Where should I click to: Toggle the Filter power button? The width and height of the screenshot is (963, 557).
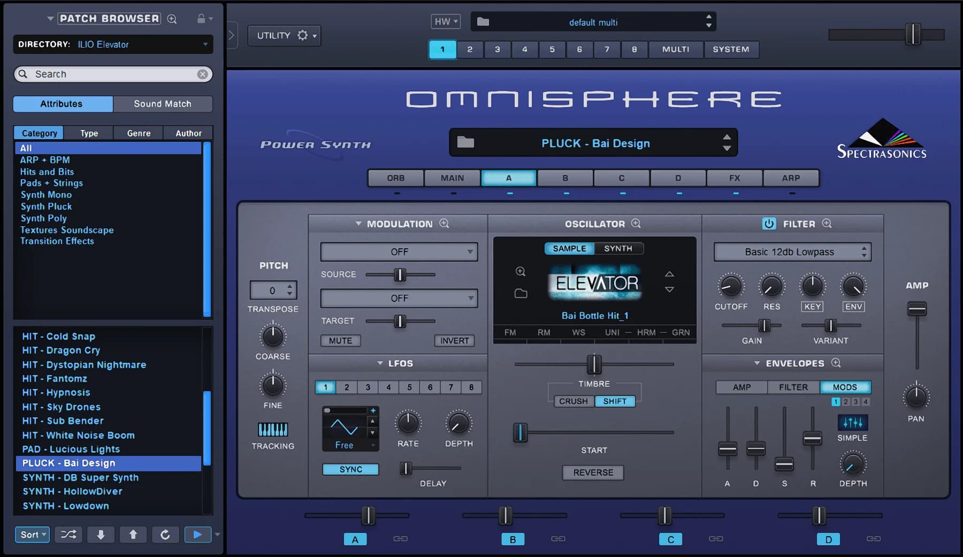pos(769,224)
